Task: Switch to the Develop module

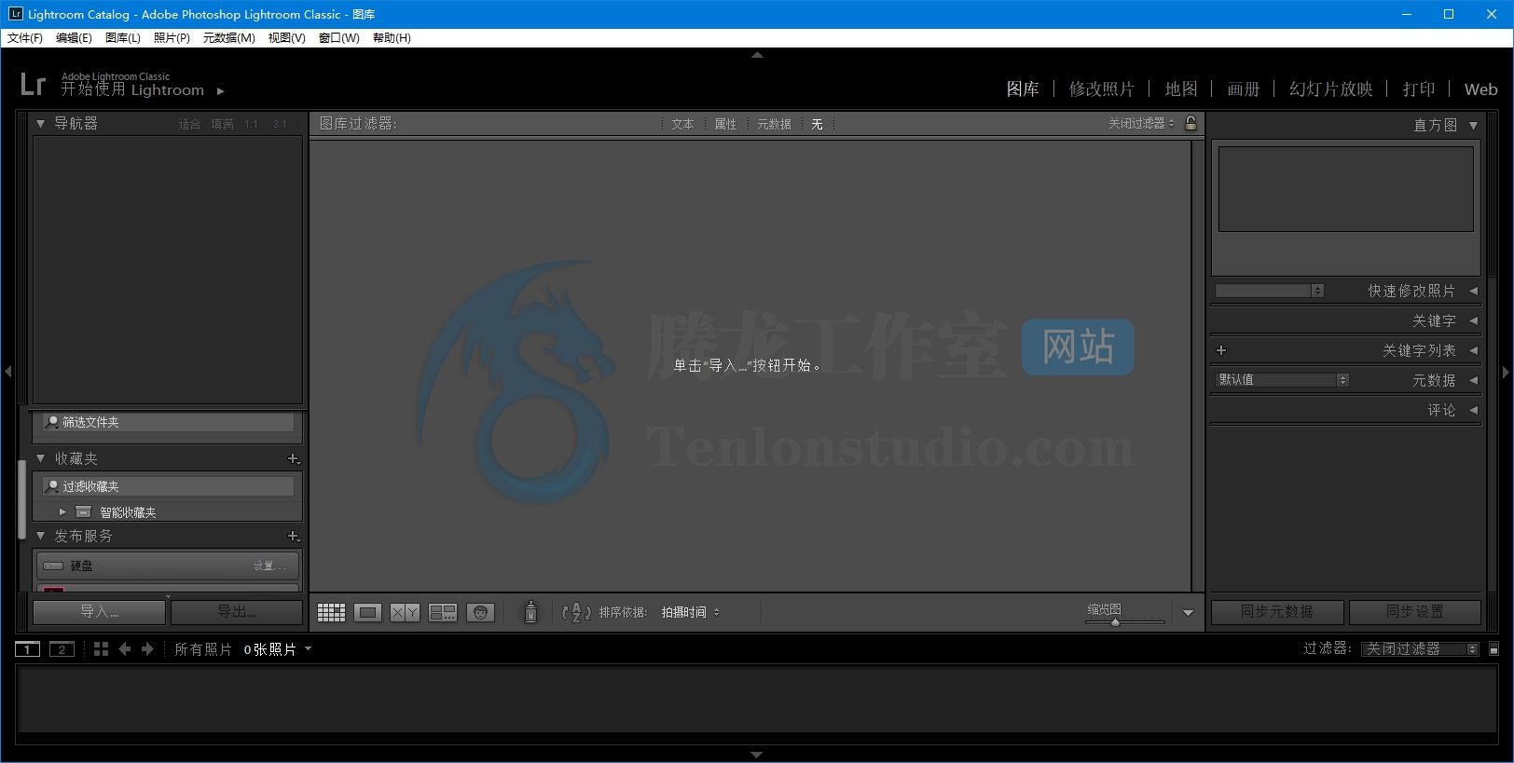Action: click(1101, 89)
